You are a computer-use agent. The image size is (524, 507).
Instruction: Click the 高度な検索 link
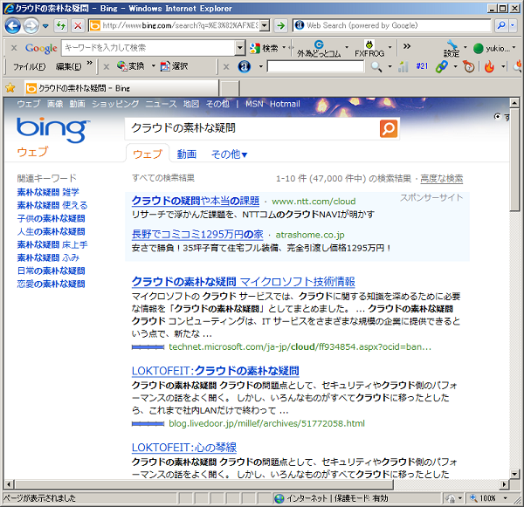pyautogui.click(x=442, y=178)
